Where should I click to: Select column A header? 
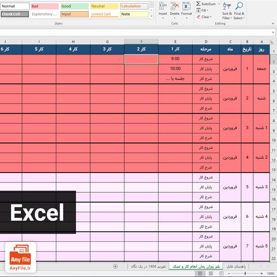point(262,42)
